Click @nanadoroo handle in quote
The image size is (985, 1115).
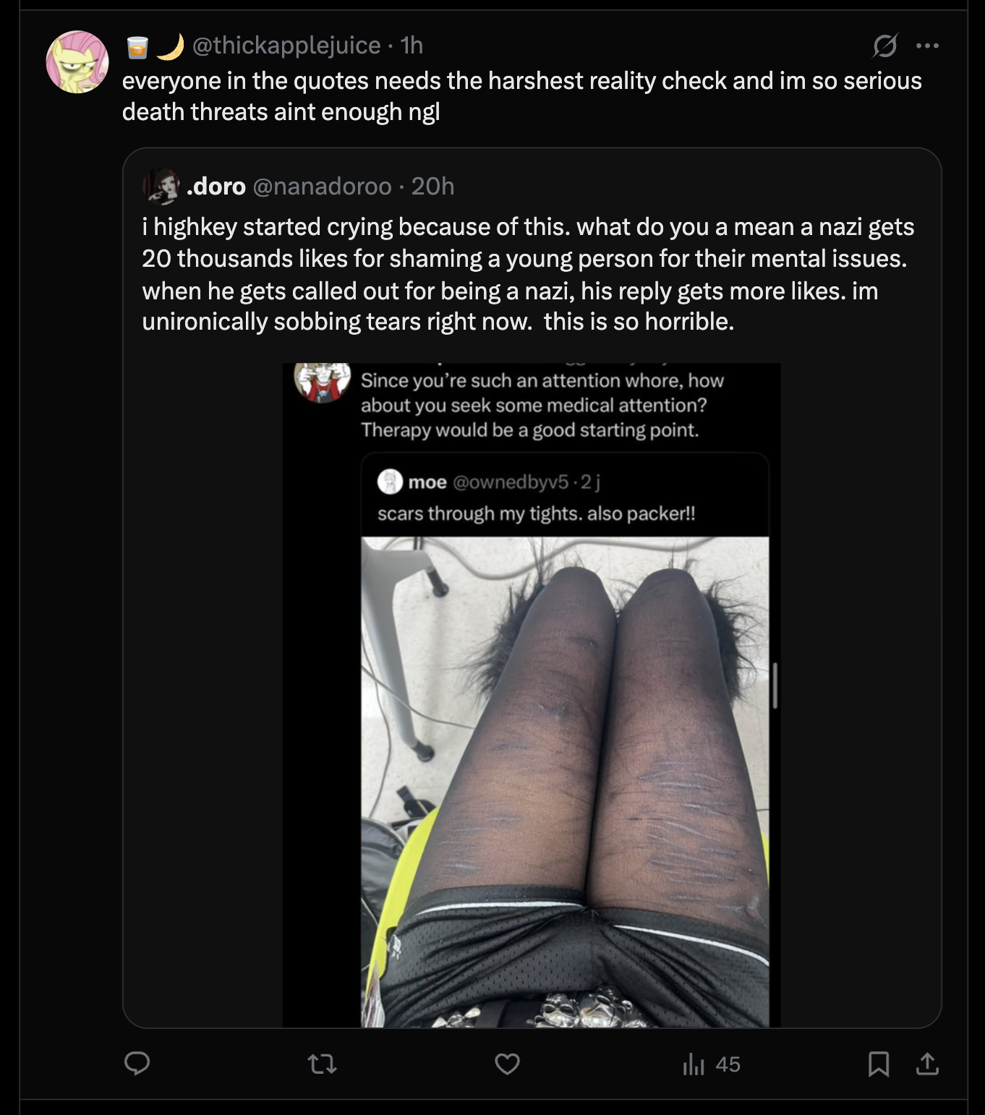(x=322, y=187)
